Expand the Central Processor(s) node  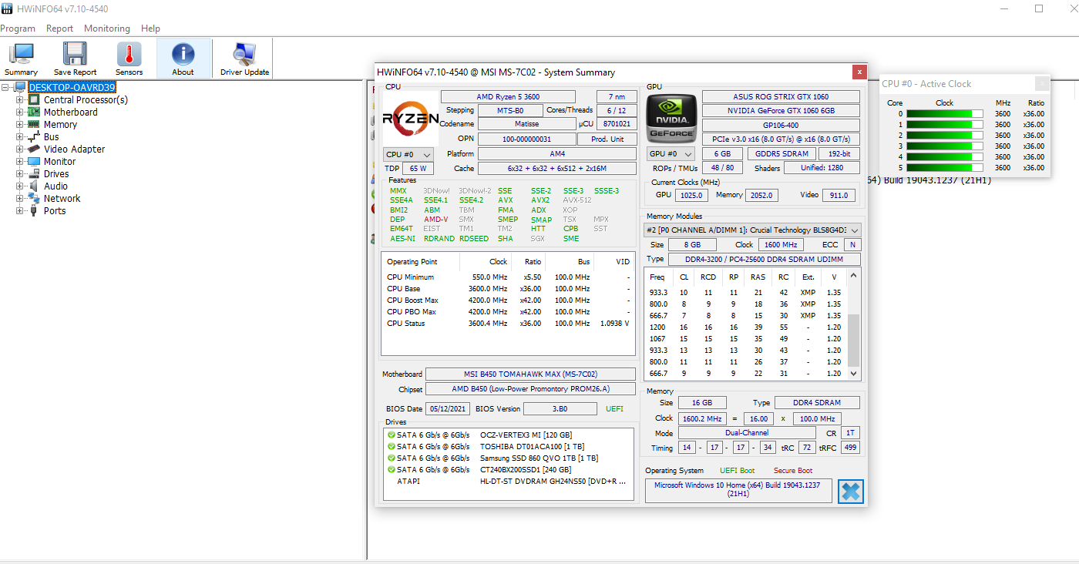[20, 99]
